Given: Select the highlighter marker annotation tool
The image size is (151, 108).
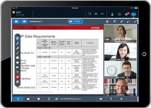Looking at the screenshot, I should [17, 48].
